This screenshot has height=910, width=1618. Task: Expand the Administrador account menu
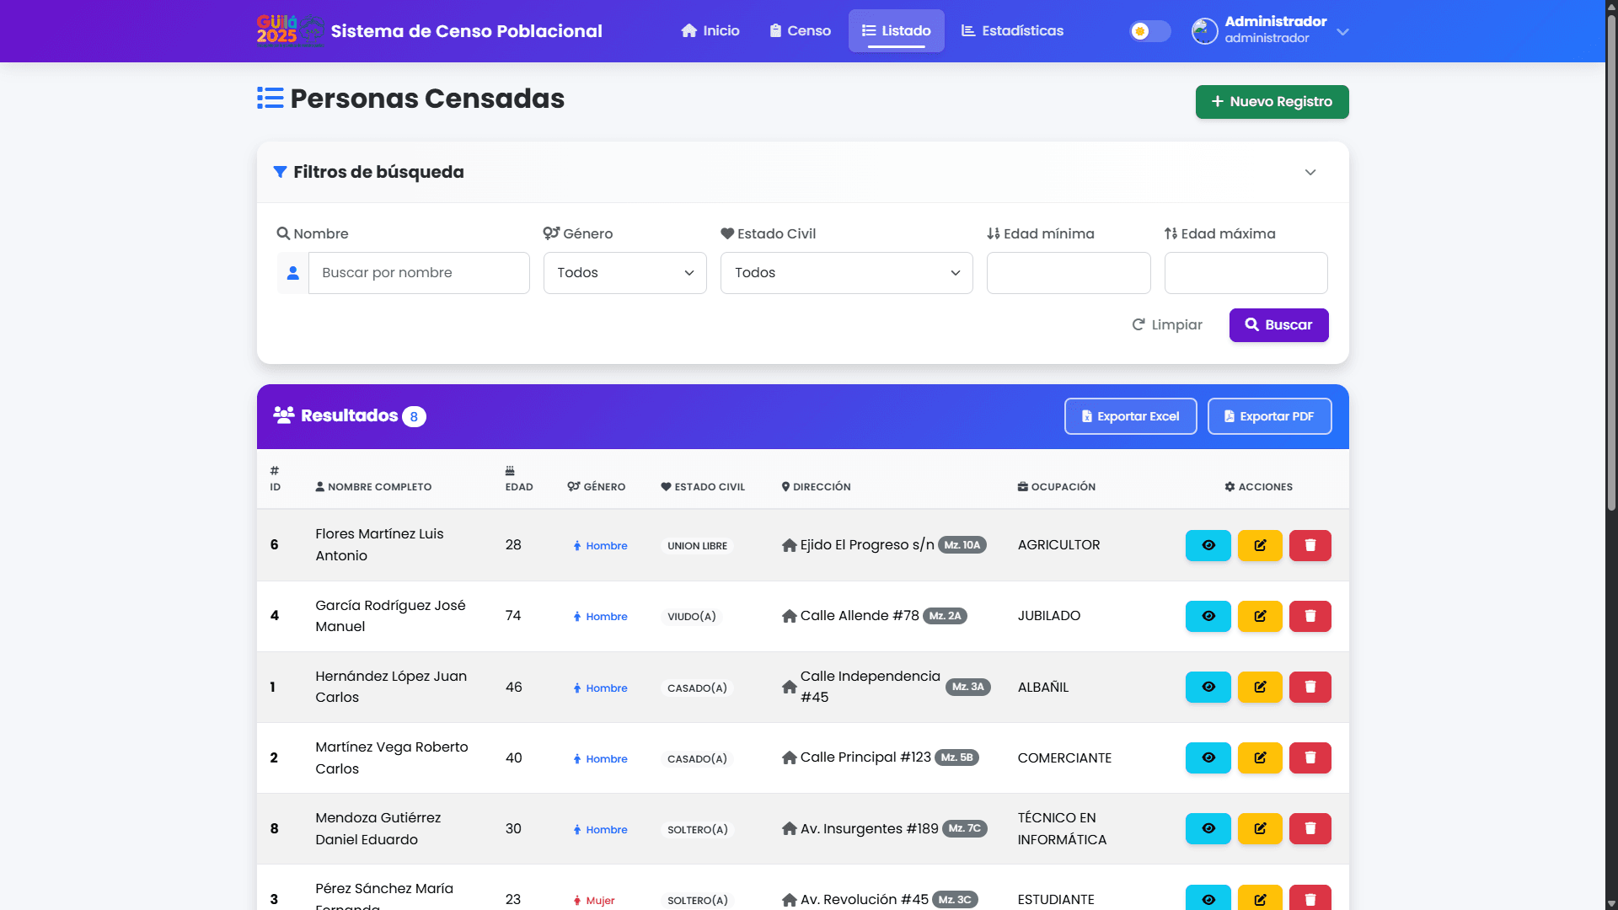[x=1342, y=30]
